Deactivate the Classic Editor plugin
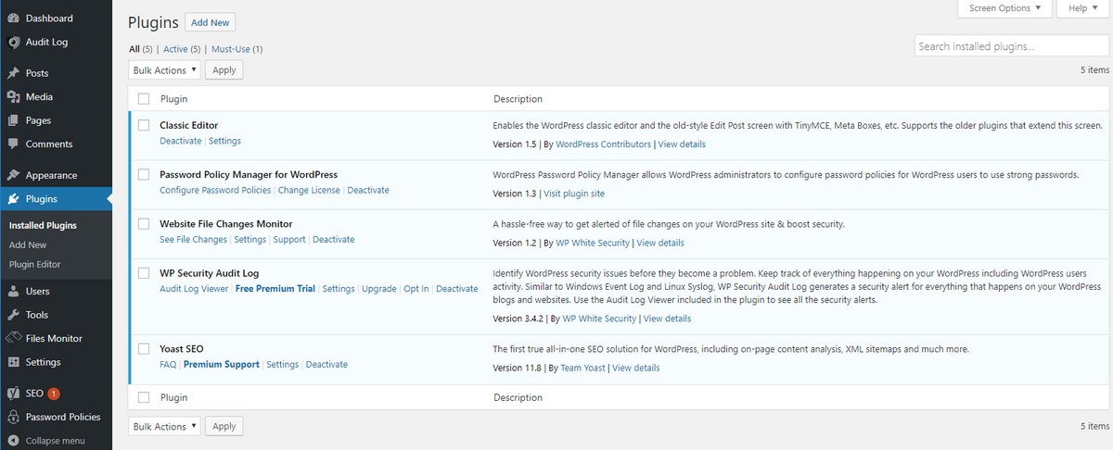This screenshot has width=1113, height=450. [x=180, y=141]
